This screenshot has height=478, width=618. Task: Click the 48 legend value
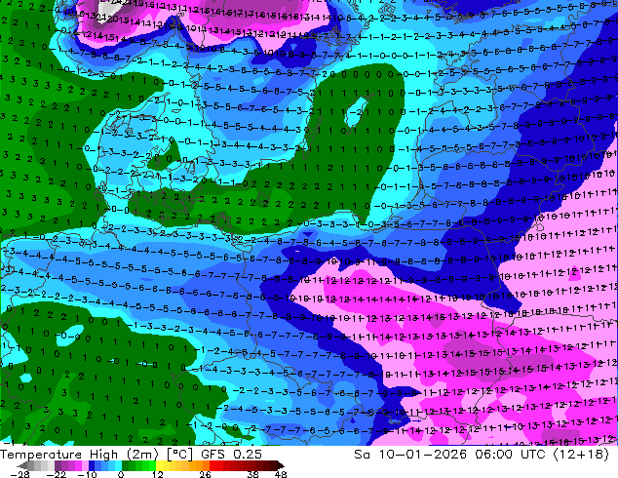pyautogui.click(x=281, y=474)
